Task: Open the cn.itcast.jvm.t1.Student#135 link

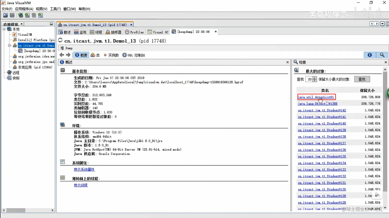Action: [322, 156]
